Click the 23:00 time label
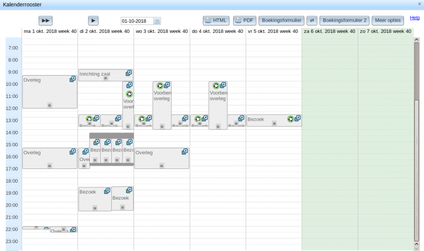 [x=12, y=241]
